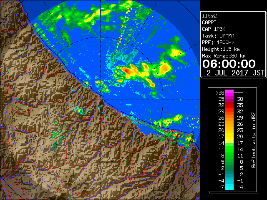267x200 pixels.
Task: Select the date text 2 JUL 2017 JST
Action: pyautogui.click(x=235, y=73)
